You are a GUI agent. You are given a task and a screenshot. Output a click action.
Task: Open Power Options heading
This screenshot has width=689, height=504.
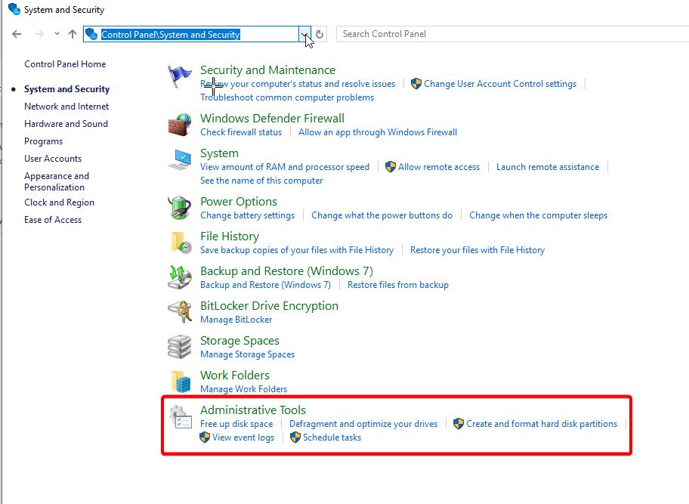239,201
